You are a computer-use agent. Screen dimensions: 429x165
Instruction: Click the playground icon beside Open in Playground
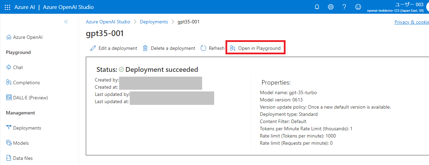point(233,48)
